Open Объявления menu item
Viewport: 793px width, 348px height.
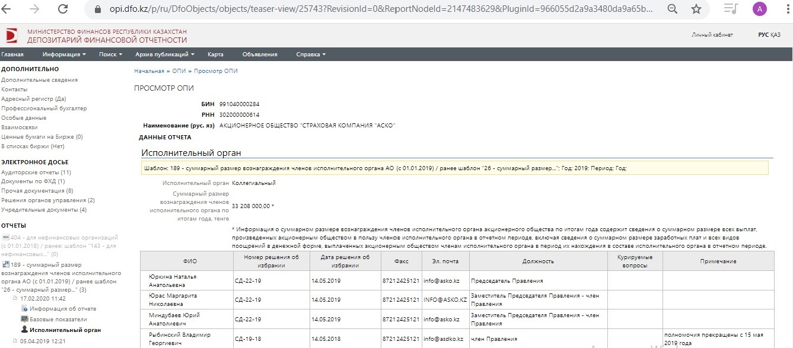[260, 55]
